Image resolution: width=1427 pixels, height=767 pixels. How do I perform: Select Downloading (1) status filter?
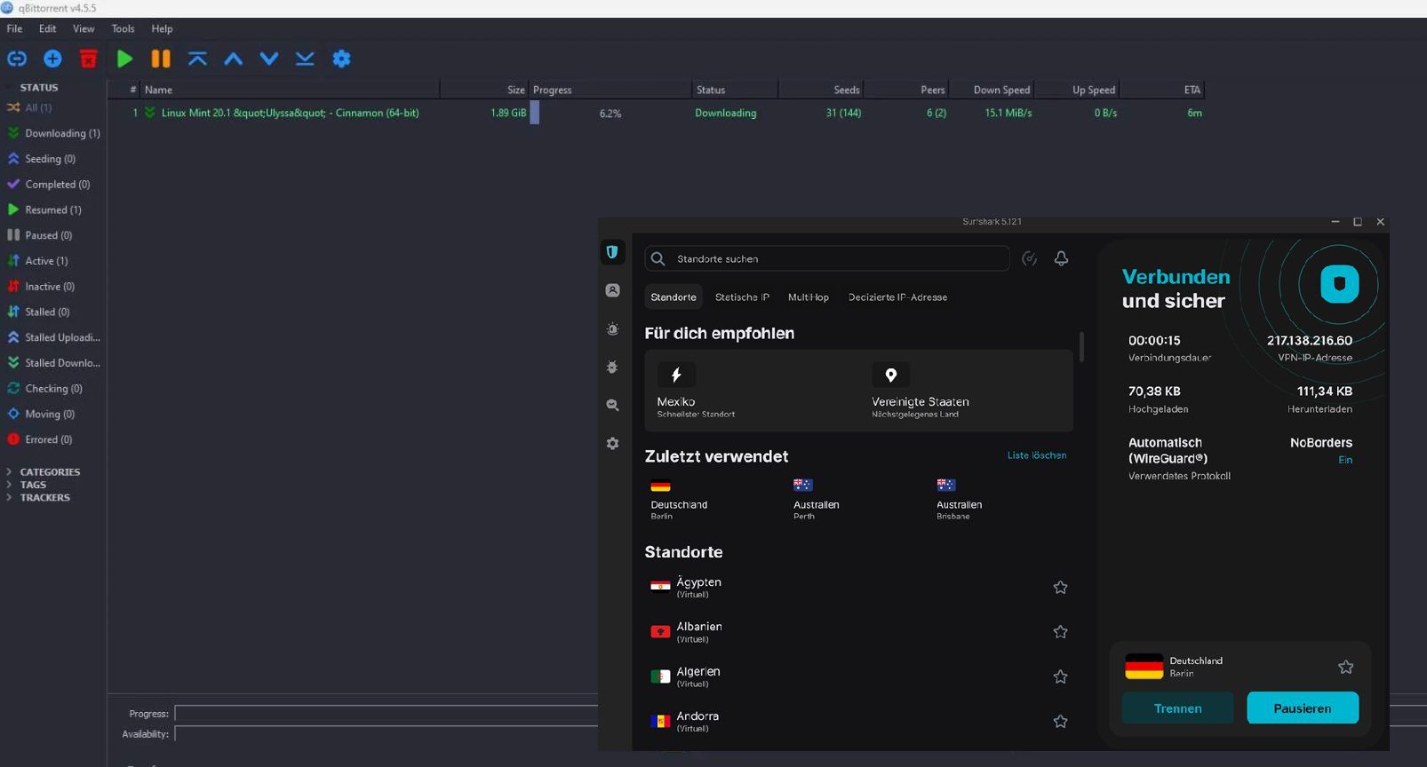point(53,133)
